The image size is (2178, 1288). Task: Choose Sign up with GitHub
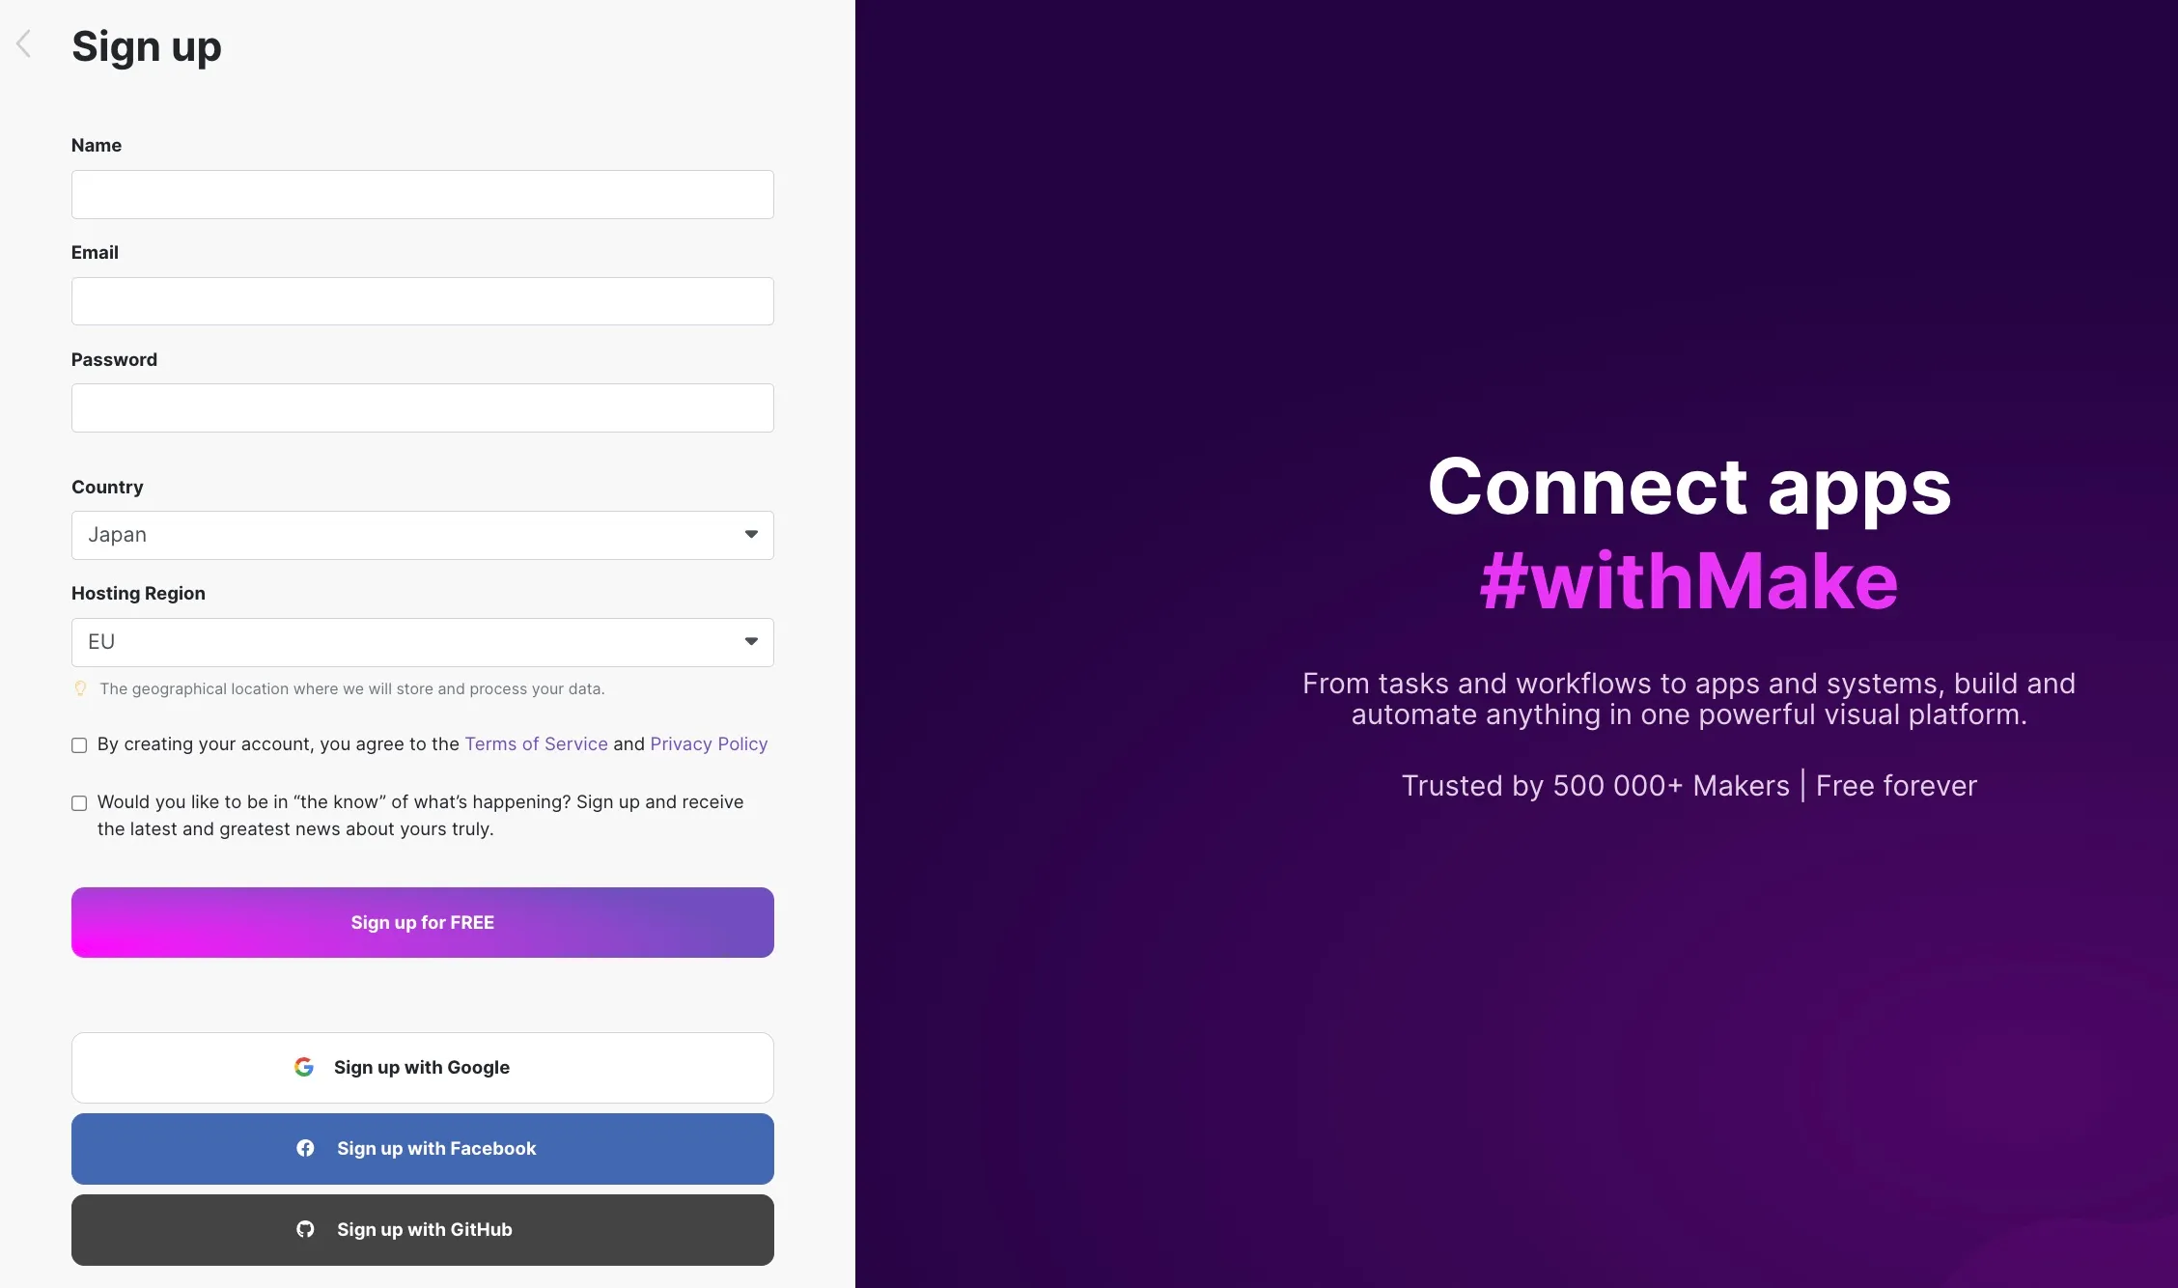coord(422,1229)
